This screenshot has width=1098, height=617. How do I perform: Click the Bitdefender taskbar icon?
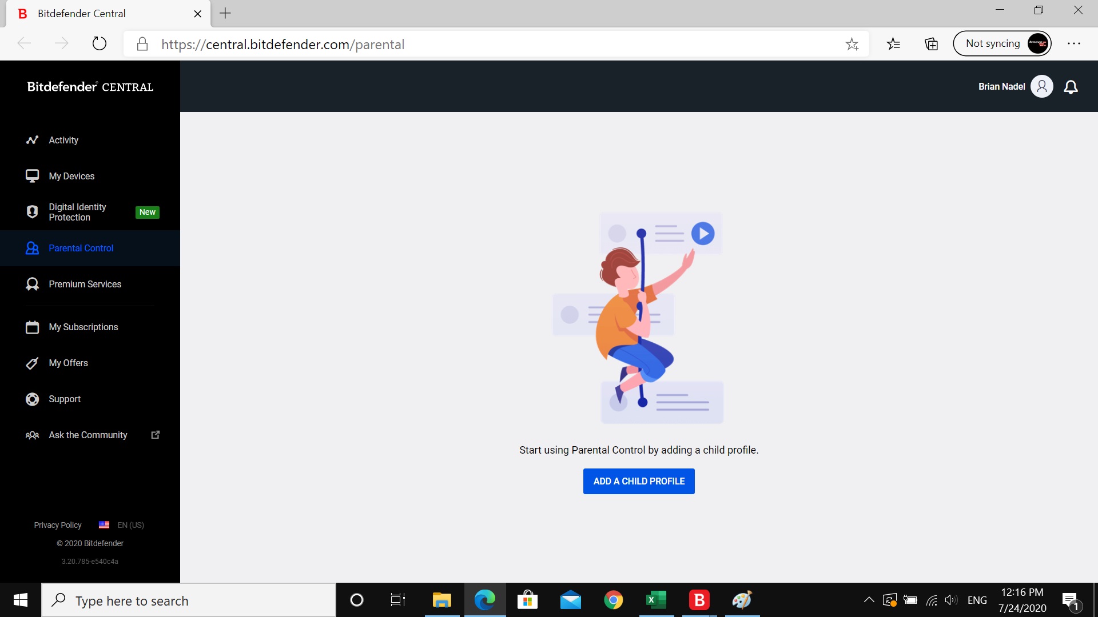coord(698,600)
